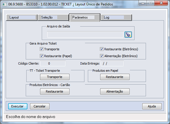The height and width of the screenshot is (124, 170).
Task: Uncheck Alimentação (Eletrônico) checkbox
Action: (102, 56)
